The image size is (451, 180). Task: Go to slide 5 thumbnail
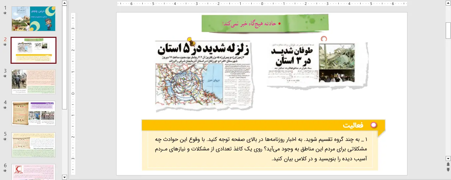pos(33,145)
